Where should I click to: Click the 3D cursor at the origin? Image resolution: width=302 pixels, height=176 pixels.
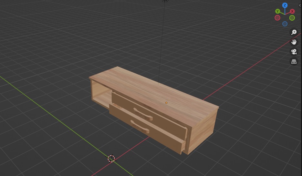(111, 159)
